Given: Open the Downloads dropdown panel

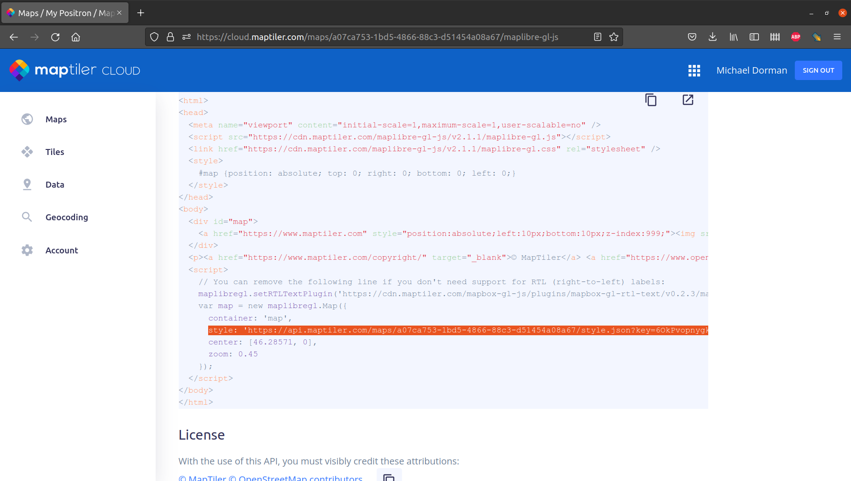Looking at the screenshot, I should pyautogui.click(x=713, y=37).
